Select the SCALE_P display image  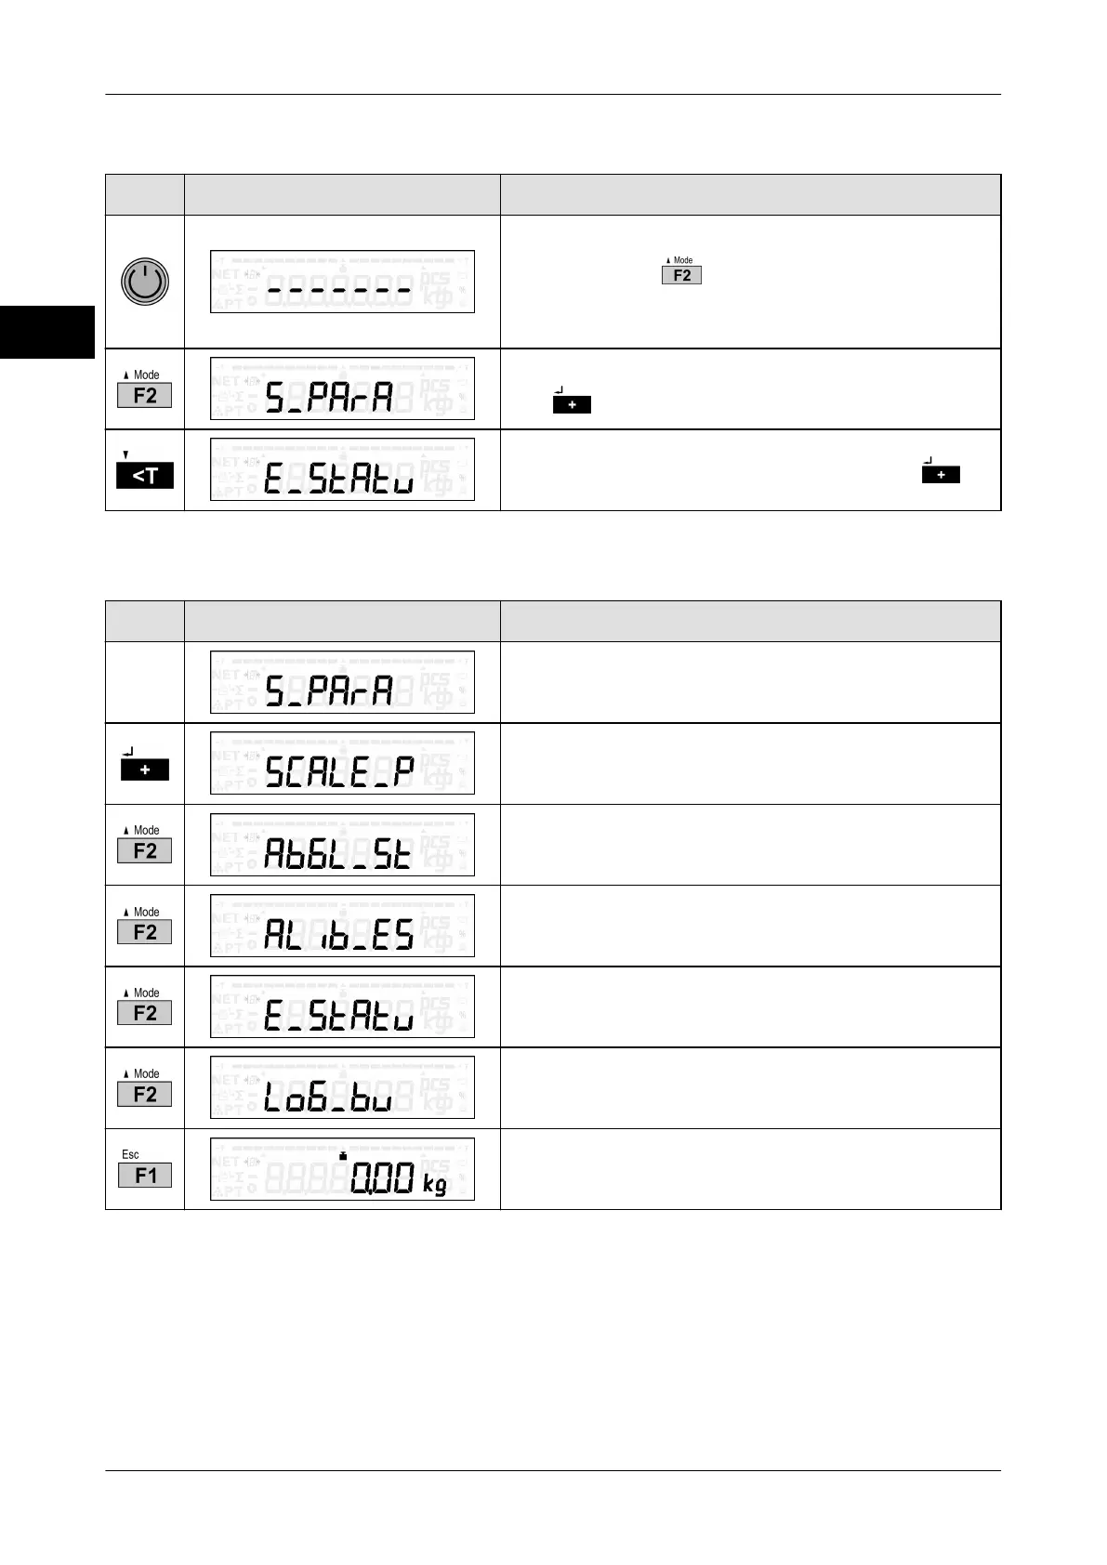[342, 763]
